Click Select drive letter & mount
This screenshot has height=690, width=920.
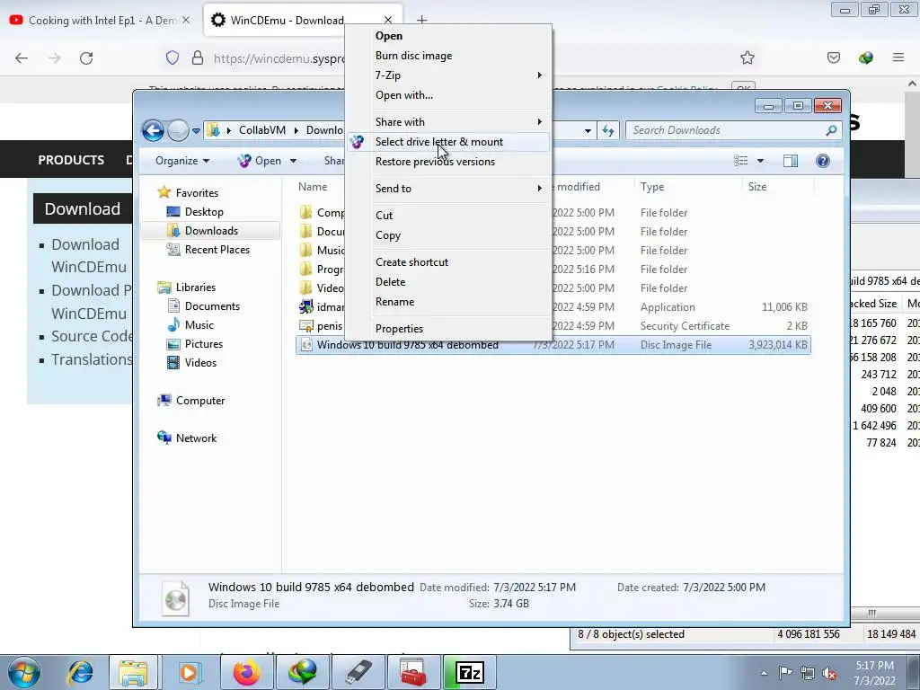pos(448,142)
